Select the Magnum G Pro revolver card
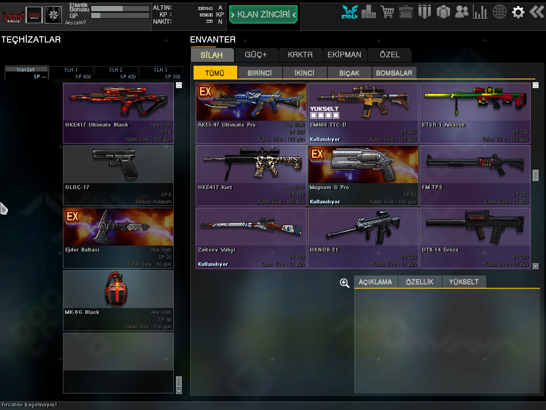This screenshot has height=410, width=546. click(363, 176)
